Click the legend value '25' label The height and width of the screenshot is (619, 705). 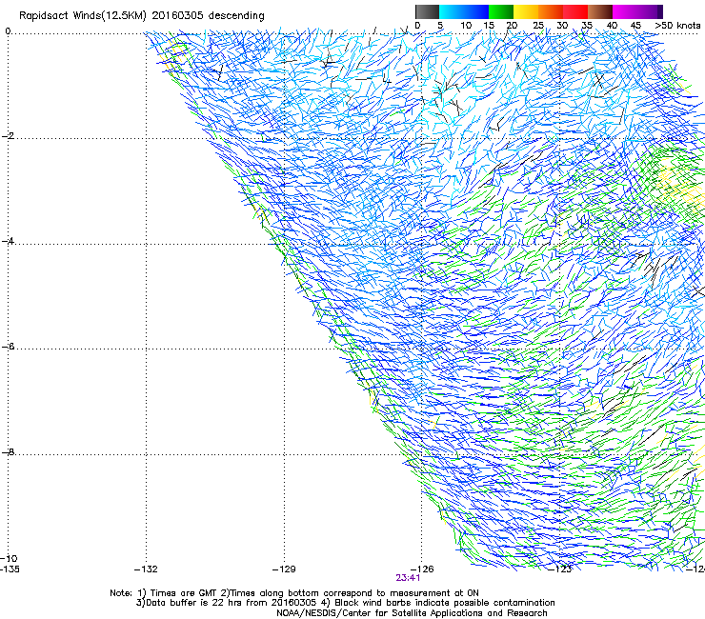click(538, 26)
